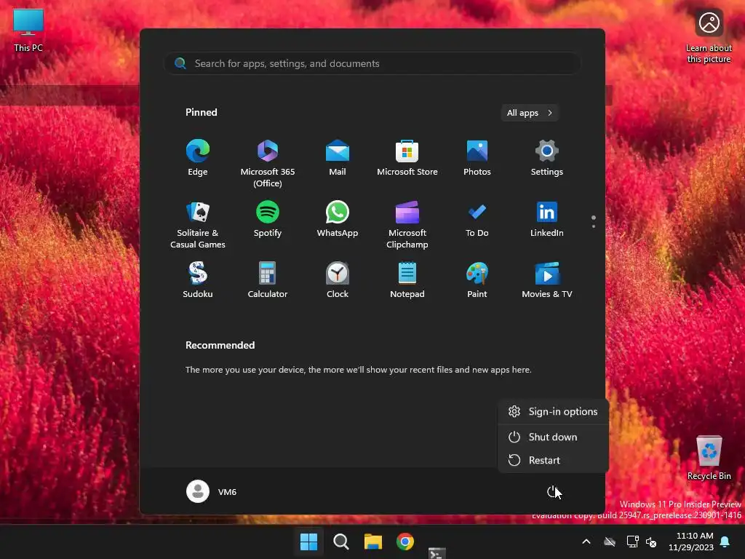This screenshot has height=559, width=745.
Task: Show hidden tray icons chevron
Action: 586,542
